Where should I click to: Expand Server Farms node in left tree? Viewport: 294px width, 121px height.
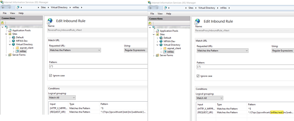click(x=6, y=55)
